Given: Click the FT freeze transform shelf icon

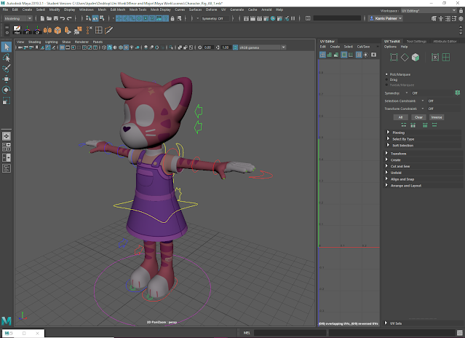Looking at the screenshot, I should pyautogui.click(x=27, y=30).
